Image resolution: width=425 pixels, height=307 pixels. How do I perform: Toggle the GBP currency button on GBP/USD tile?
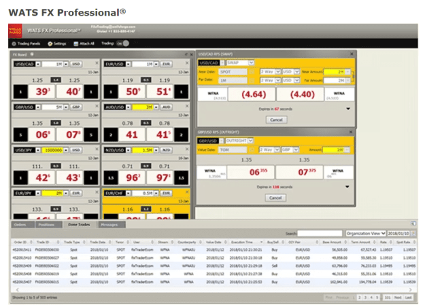point(76,107)
